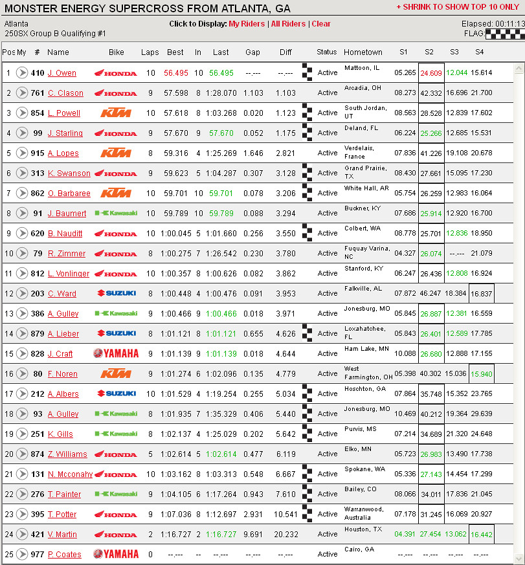Toggle arrow icon for 812 L. Vonlinger
The height and width of the screenshot is (565, 525).
(22, 274)
